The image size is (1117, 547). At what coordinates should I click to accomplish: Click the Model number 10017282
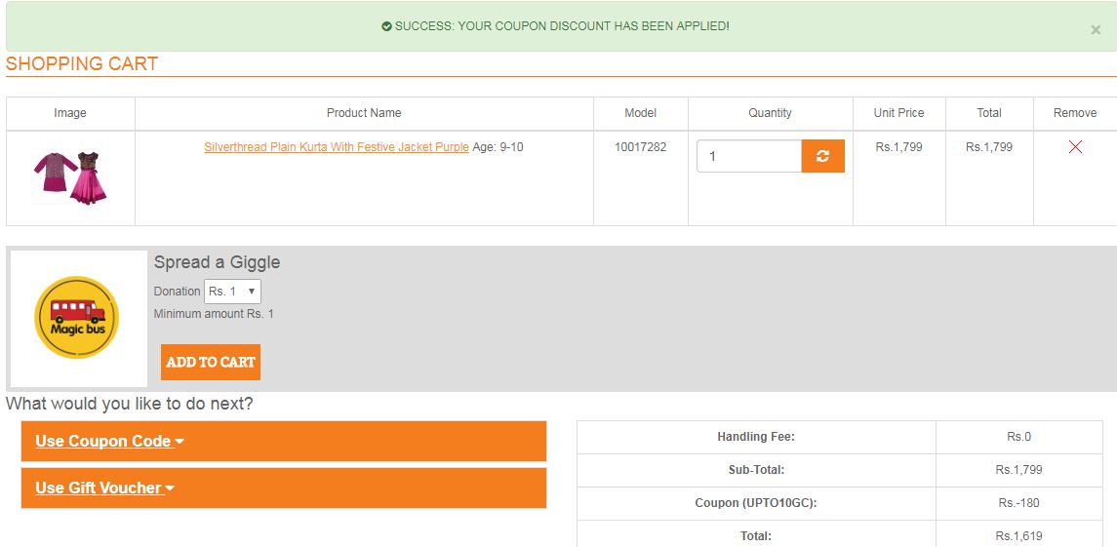pyautogui.click(x=640, y=147)
